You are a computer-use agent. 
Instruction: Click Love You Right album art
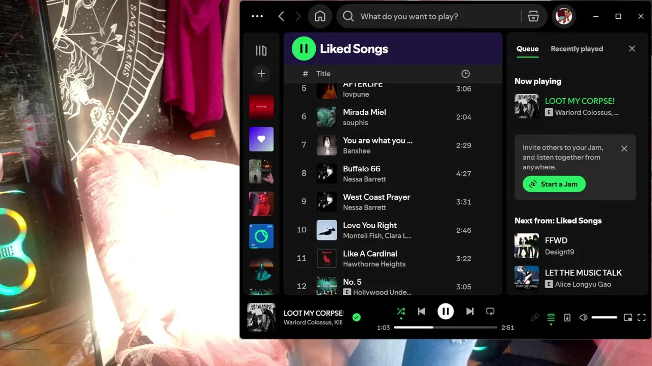pos(327,230)
